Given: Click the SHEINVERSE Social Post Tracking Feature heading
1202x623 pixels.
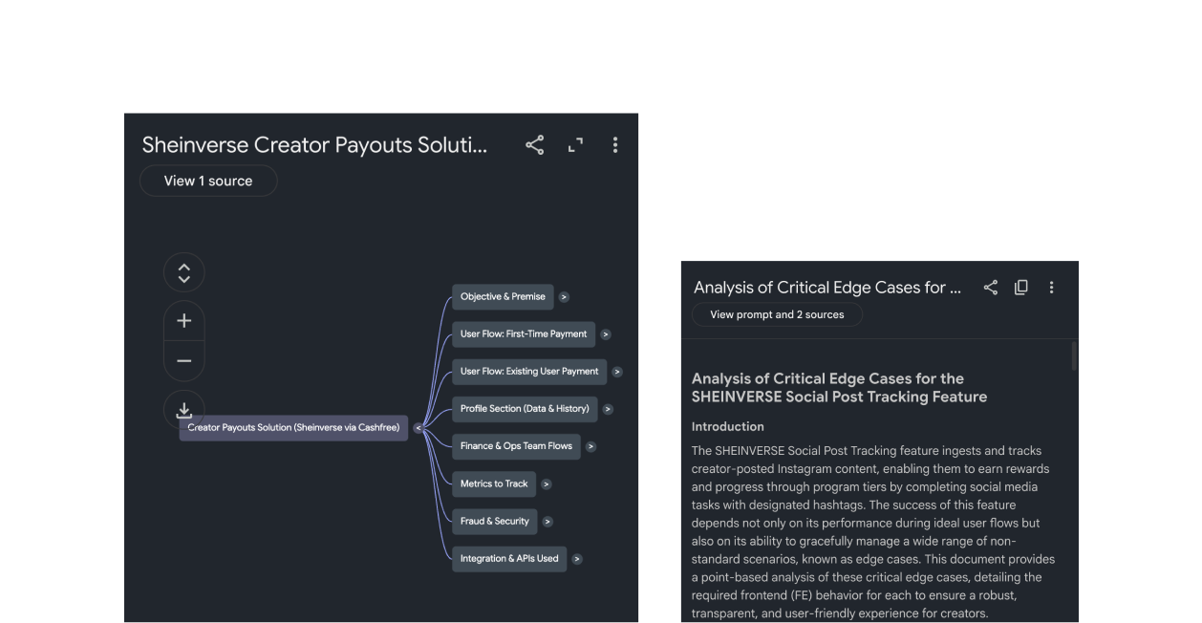Looking at the screenshot, I should click(x=839, y=388).
